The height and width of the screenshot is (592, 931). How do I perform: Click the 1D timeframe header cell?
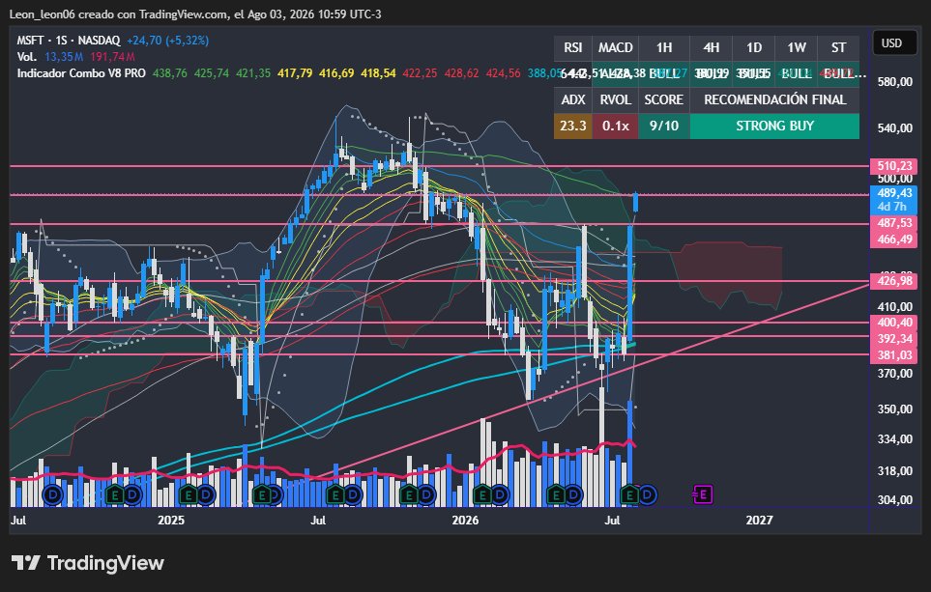(753, 47)
